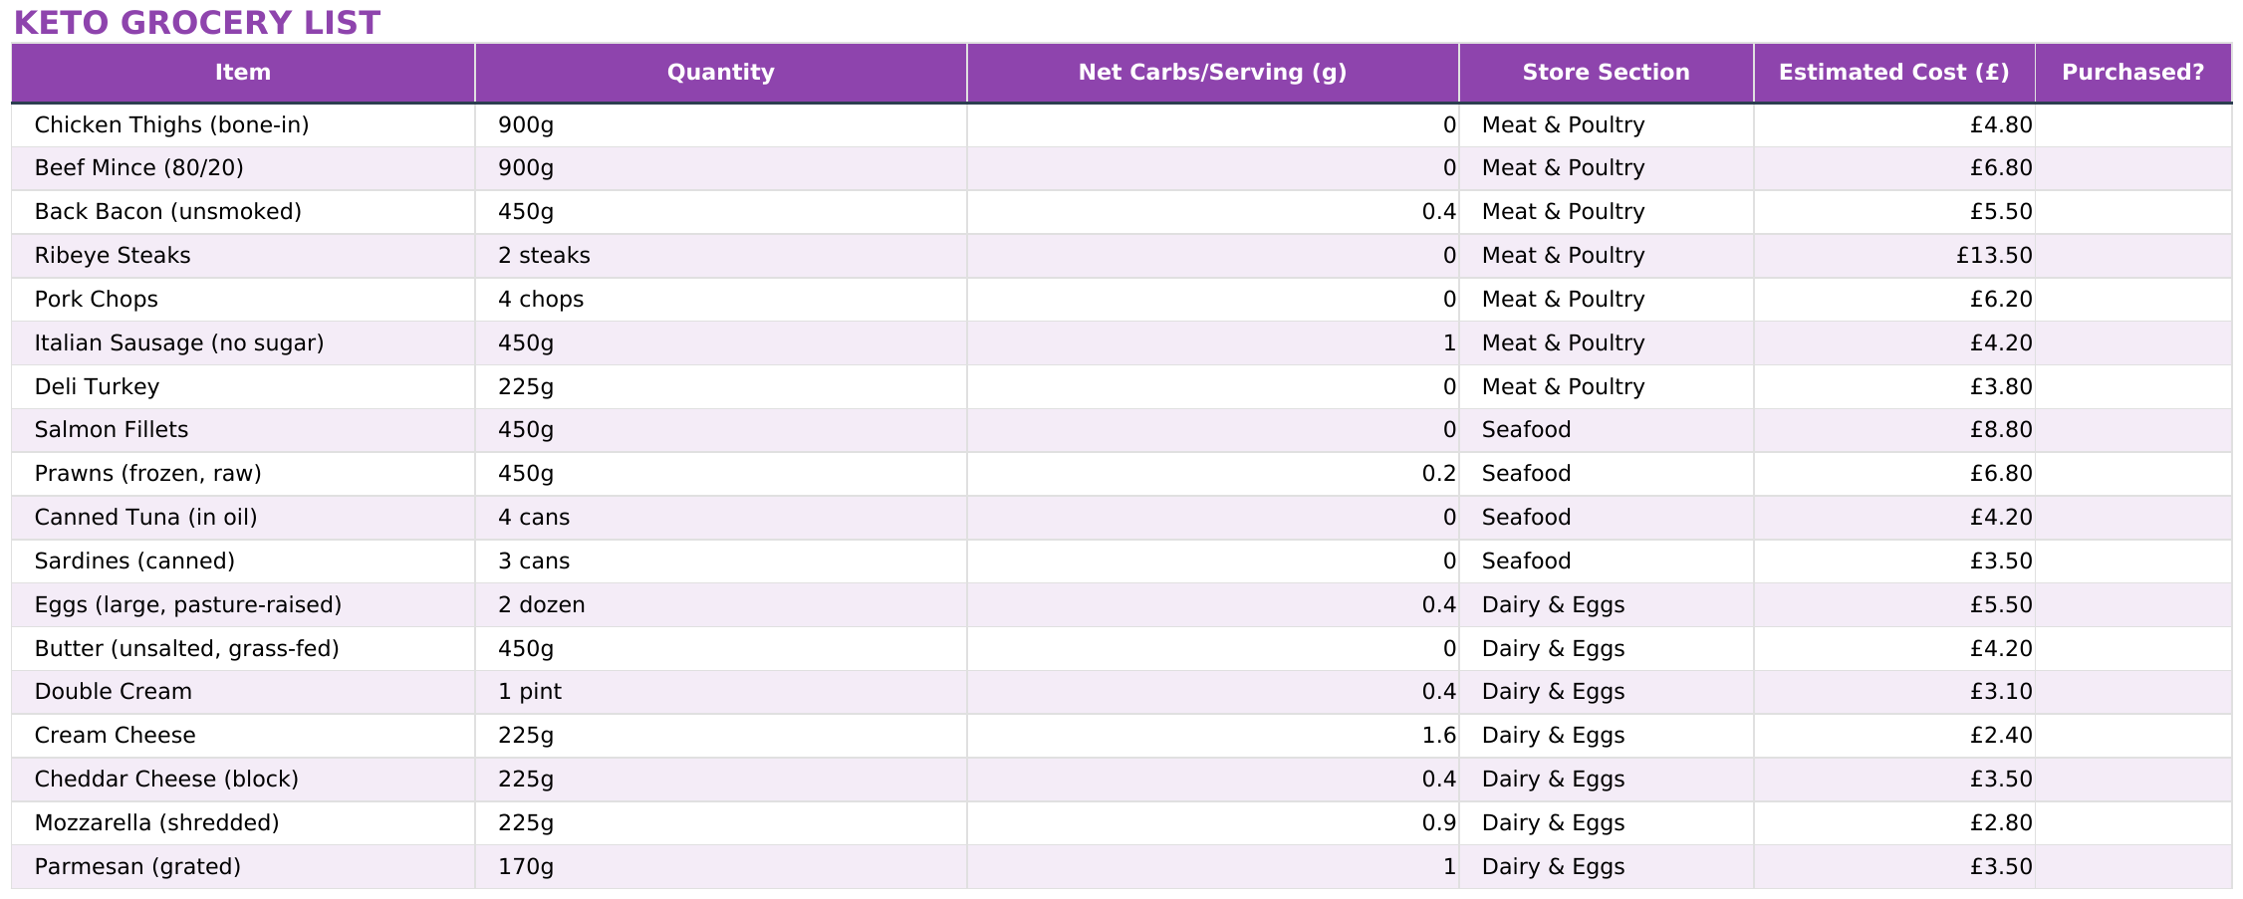
Task: Select the "Italian Sausage (no sugar)" cell
Action: point(243,343)
